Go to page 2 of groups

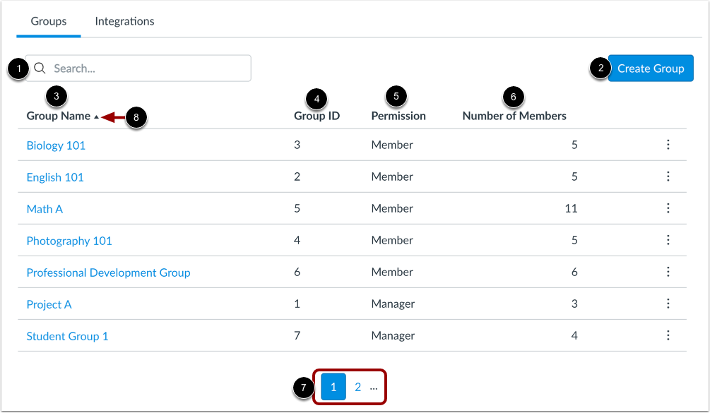pyautogui.click(x=357, y=387)
